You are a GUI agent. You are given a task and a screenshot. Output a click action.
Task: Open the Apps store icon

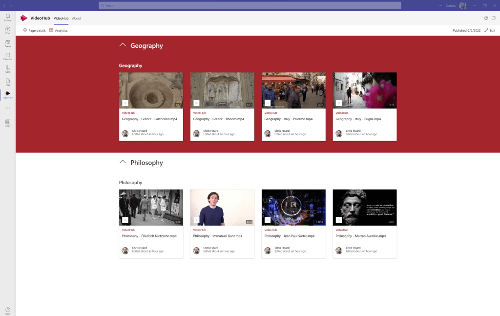click(x=8, y=123)
